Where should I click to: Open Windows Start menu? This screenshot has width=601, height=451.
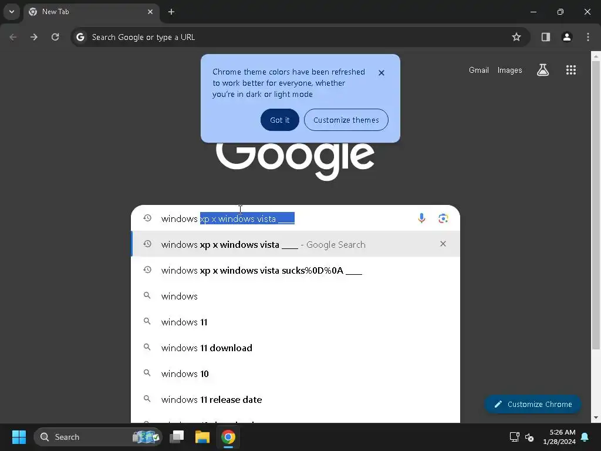click(19, 437)
